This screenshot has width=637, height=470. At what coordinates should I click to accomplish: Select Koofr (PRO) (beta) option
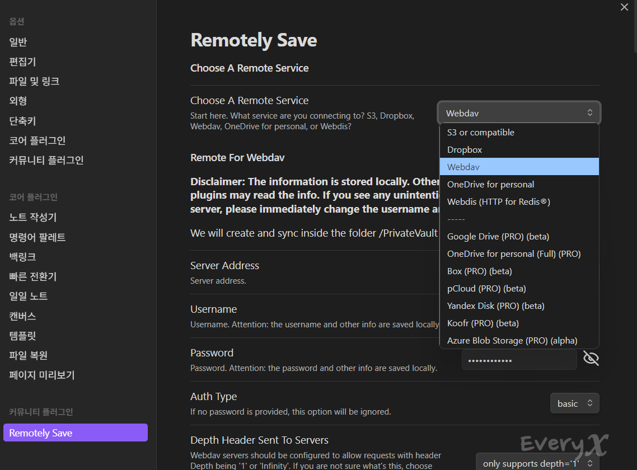point(519,323)
